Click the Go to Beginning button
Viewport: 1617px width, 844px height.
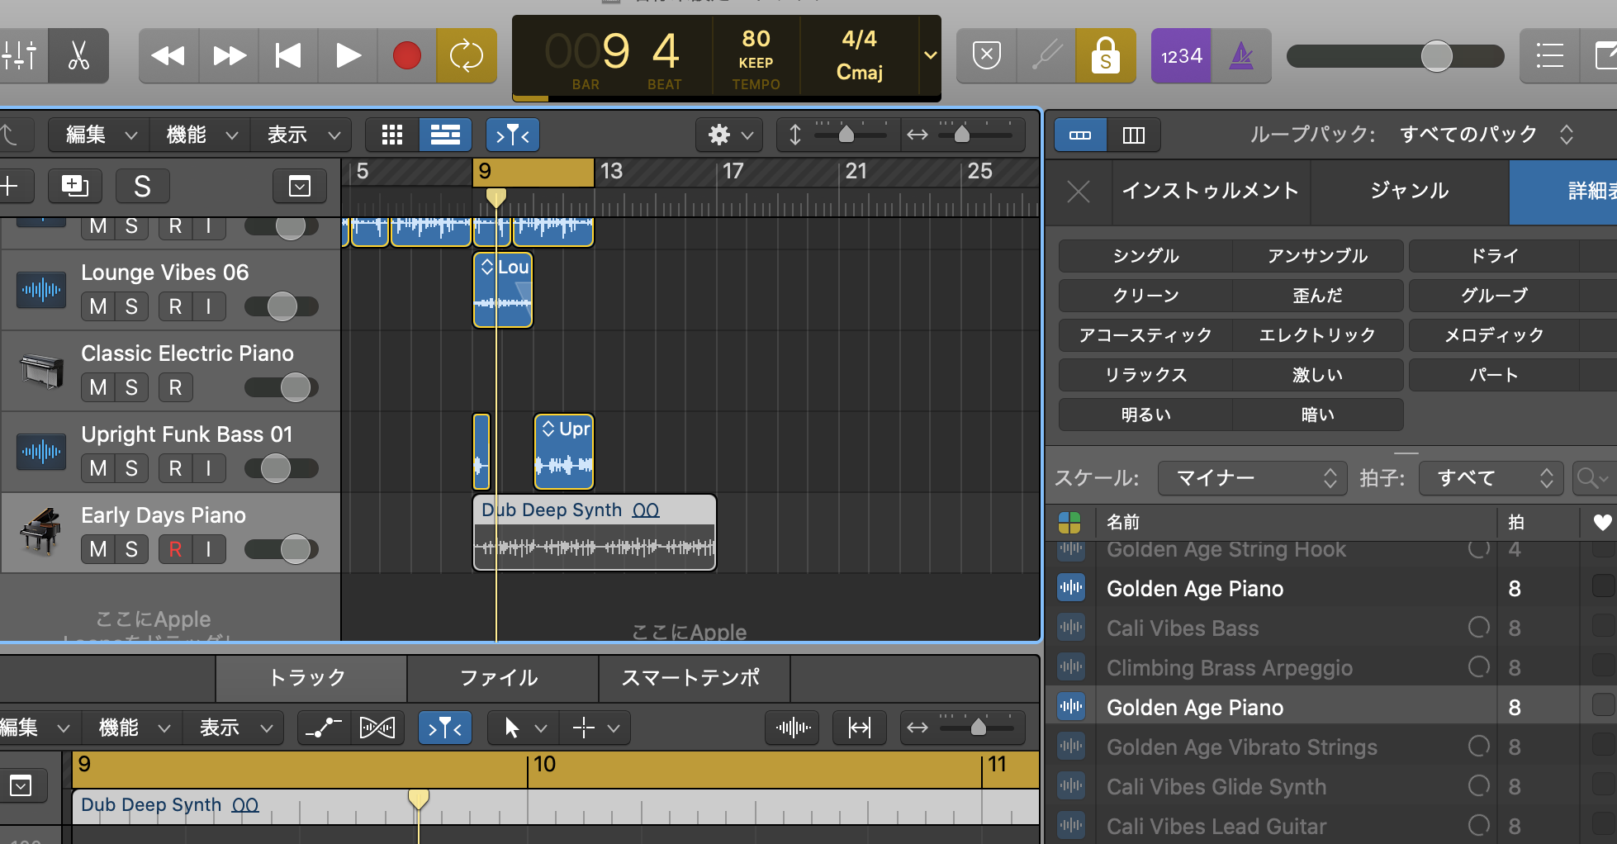[x=288, y=56]
